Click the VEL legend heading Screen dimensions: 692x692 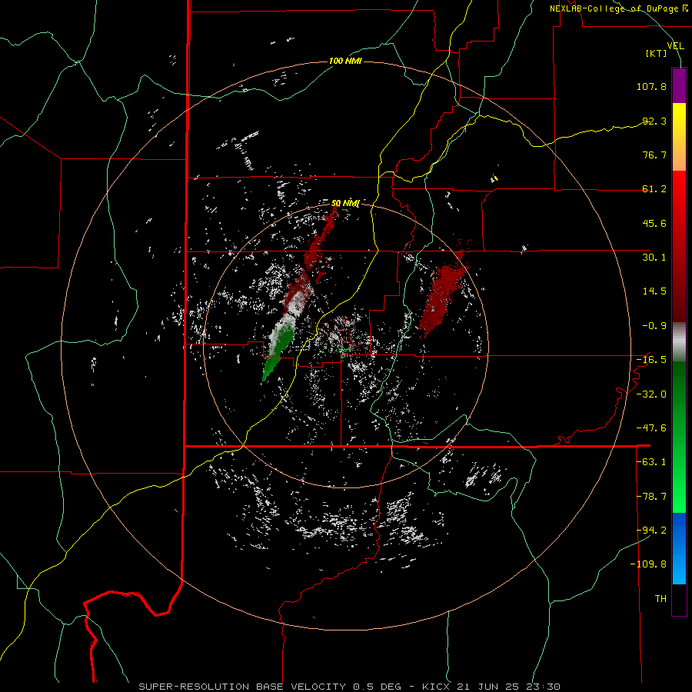675,45
